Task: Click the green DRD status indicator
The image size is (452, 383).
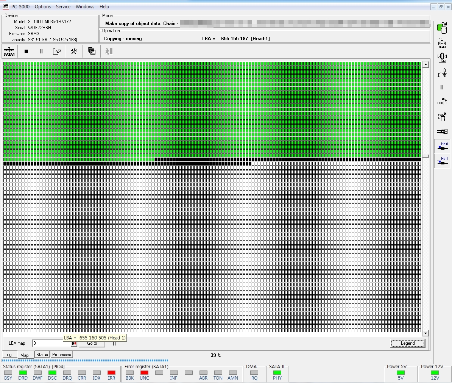Action: click(23, 373)
